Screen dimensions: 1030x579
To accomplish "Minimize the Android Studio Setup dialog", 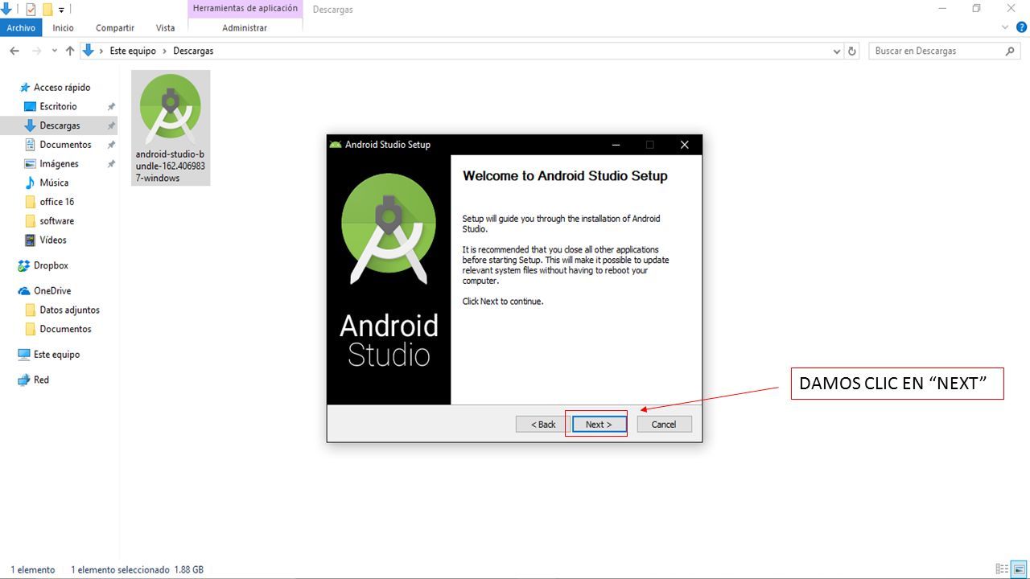I will click(x=616, y=145).
